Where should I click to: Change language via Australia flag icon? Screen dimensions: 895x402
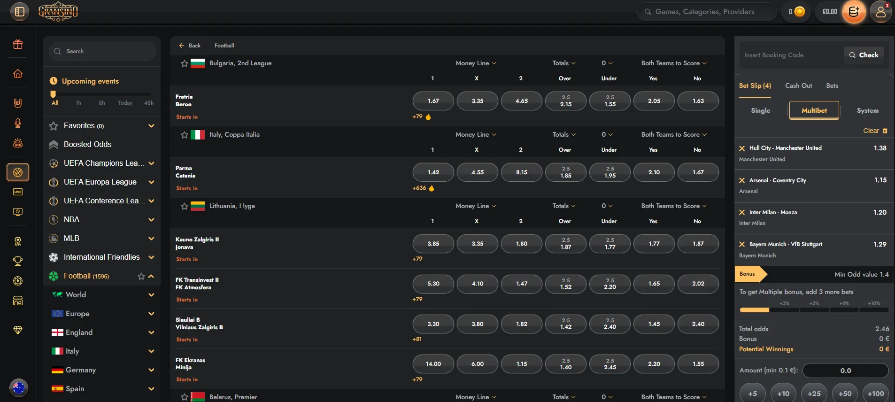click(x=18, y=388)
